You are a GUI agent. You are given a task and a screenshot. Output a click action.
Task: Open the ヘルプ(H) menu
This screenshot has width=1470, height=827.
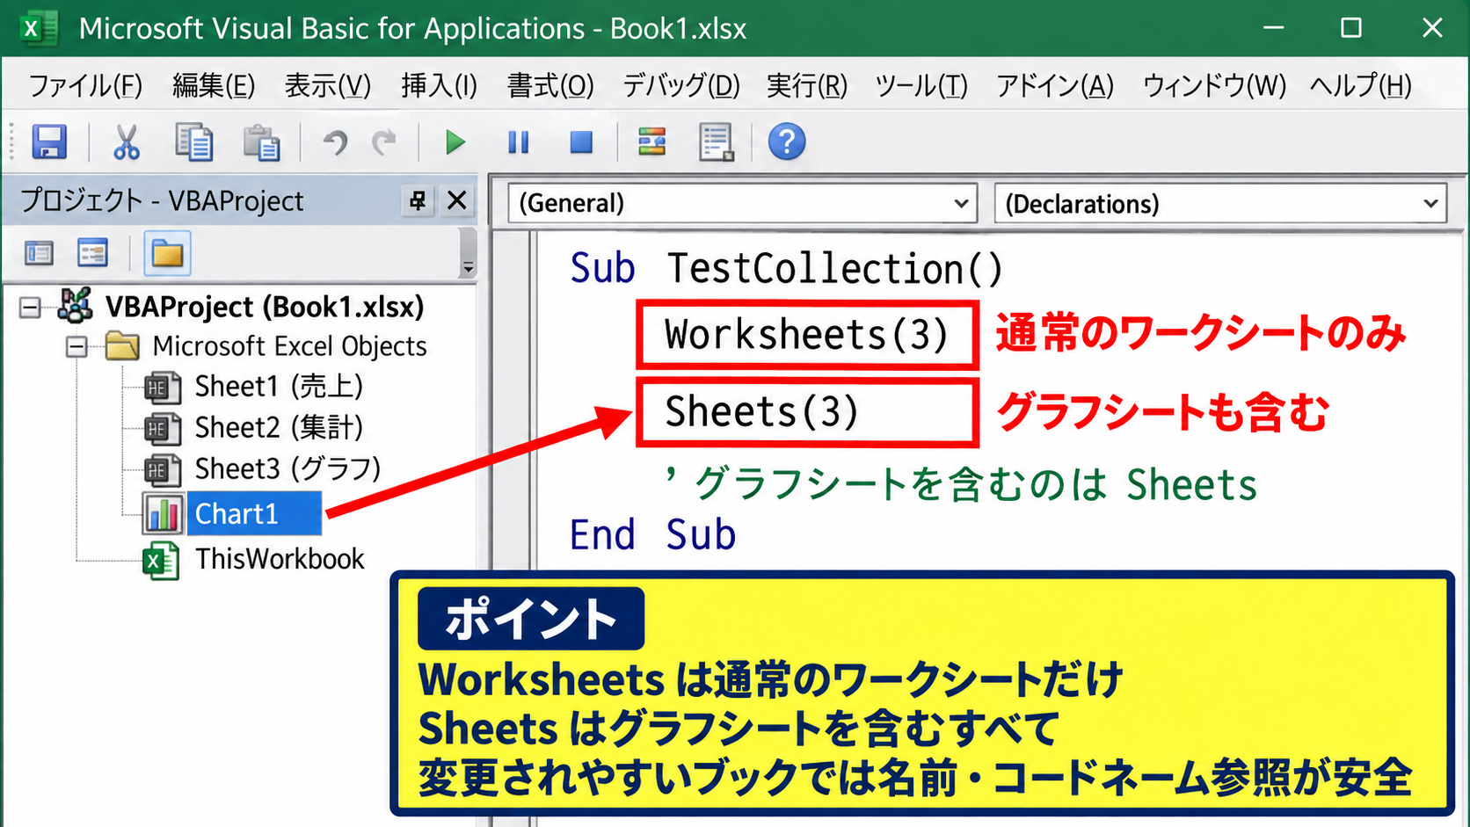[1361, 85]
